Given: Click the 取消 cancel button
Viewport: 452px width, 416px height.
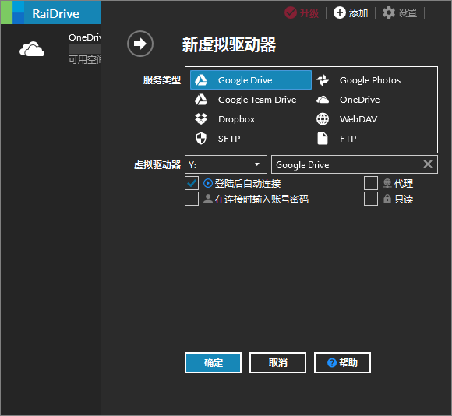Looking at the screenshot, I should (x=277, y=362).
